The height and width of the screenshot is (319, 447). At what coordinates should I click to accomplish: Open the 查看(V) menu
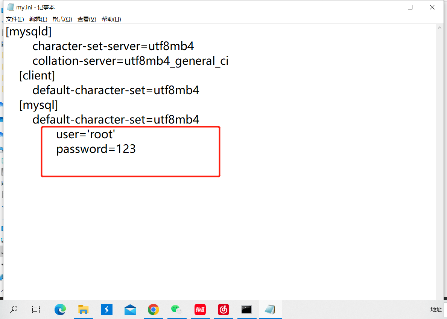(87, 19)
